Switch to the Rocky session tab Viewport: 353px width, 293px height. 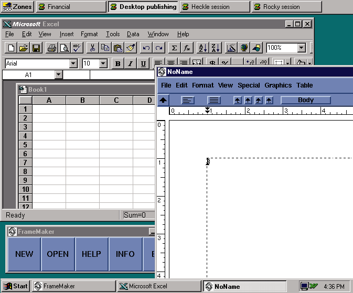(286, 7)
